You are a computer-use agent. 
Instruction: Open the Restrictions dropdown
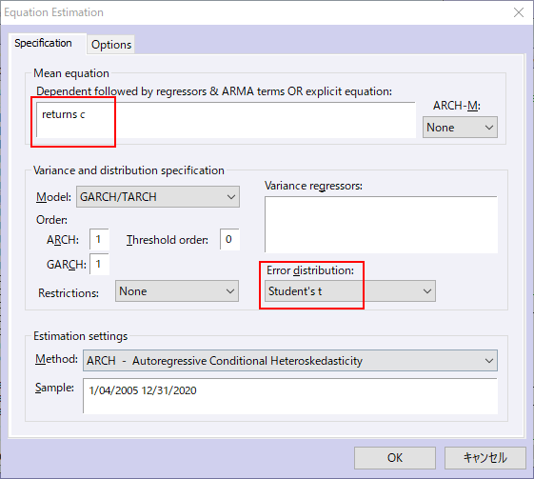pos(177,291)
